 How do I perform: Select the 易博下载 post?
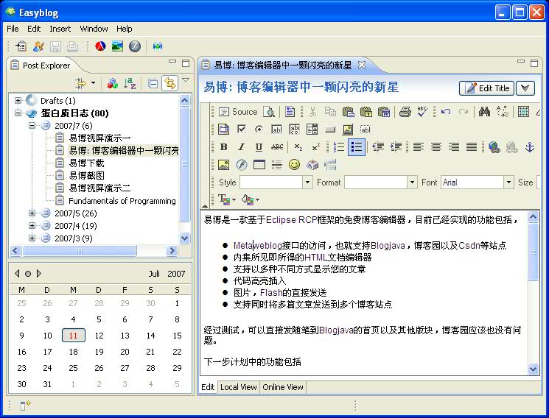point(86,163)
